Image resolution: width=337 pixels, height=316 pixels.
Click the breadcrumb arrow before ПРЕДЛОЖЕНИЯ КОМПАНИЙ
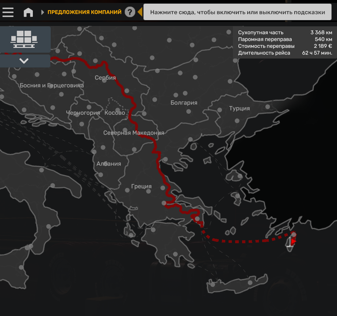tap(43, 12)
